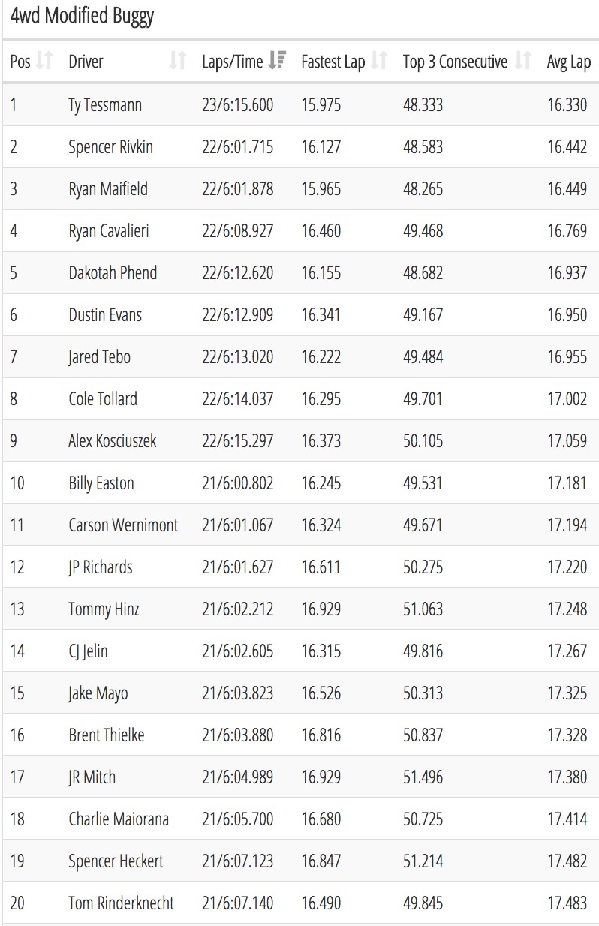
Task: Click the Laps/Time column header label
Action: point(232,62)
